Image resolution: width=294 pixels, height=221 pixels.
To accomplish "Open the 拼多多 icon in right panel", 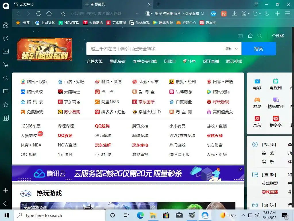I will (x=276, y=122).
